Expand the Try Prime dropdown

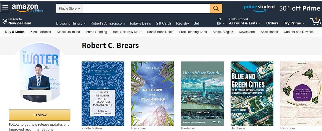tap(294, 23)
